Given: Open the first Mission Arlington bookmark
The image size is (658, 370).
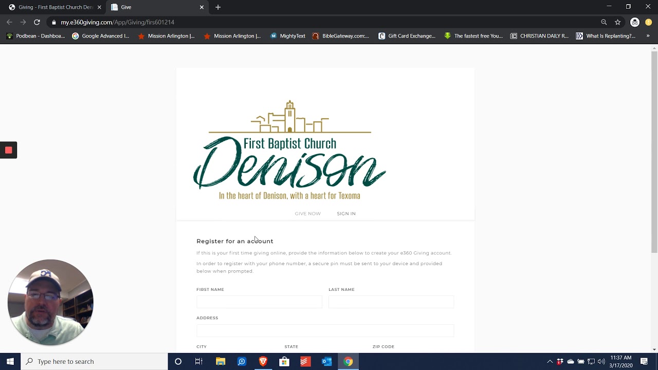Looking at the screenshot, I should [167, 36].
